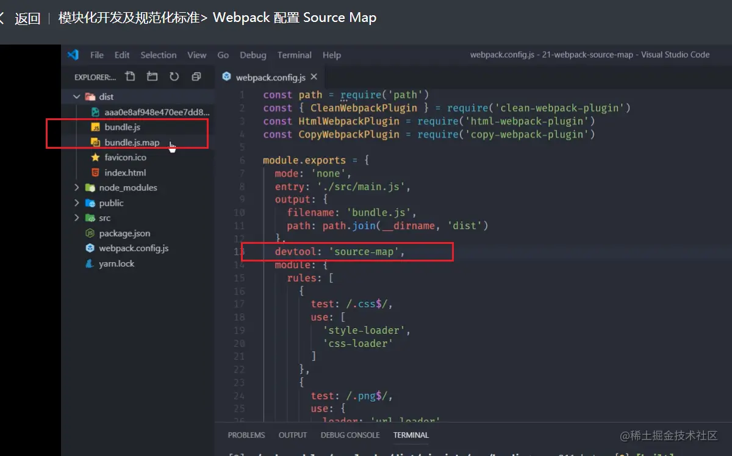This screenshot has height=456, width=732.
Task: Select the favicon.ico file
Action: click(124, 157)
